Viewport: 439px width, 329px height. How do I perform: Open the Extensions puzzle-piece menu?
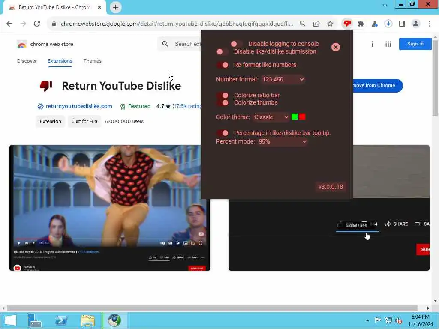(x=361, y=24)
